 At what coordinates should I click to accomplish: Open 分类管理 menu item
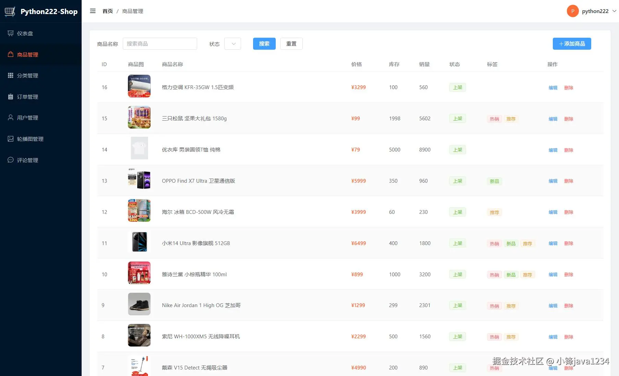[41, 75]
